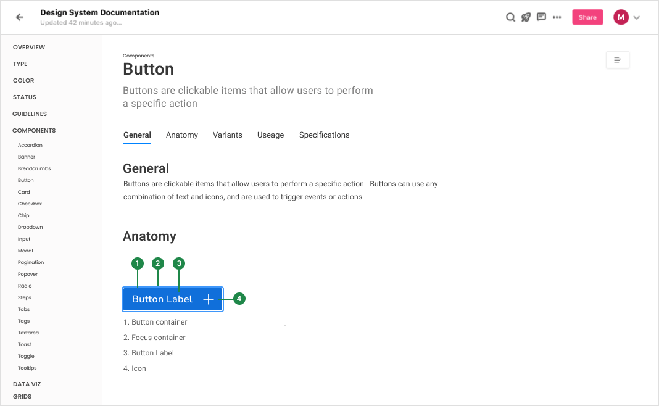Open OVERVIEW in the sidebar
659x406 pixels.
(29, 47)
